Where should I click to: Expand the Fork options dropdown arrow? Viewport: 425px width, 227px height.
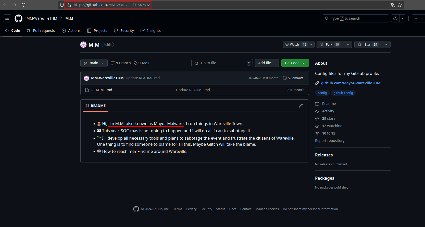348,44
